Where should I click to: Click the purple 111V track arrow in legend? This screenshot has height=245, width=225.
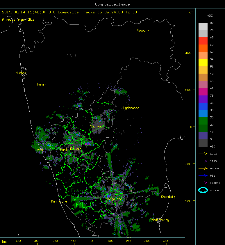[x=203, y=161]
